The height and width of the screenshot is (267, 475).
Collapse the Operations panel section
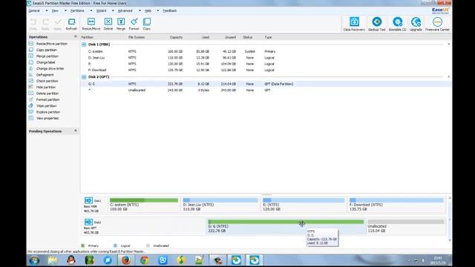click(x=76, y=36)
